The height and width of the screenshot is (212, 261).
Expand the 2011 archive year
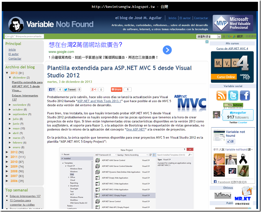[7, 157]
